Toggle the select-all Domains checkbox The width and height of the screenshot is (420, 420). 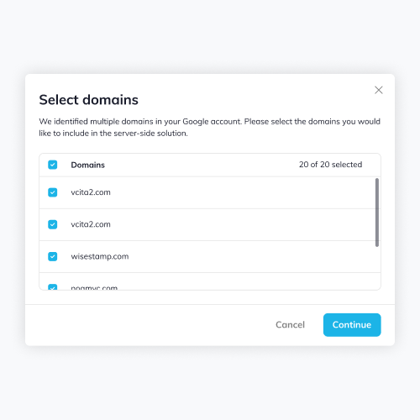pyautogui.click(x=53, y=165)
